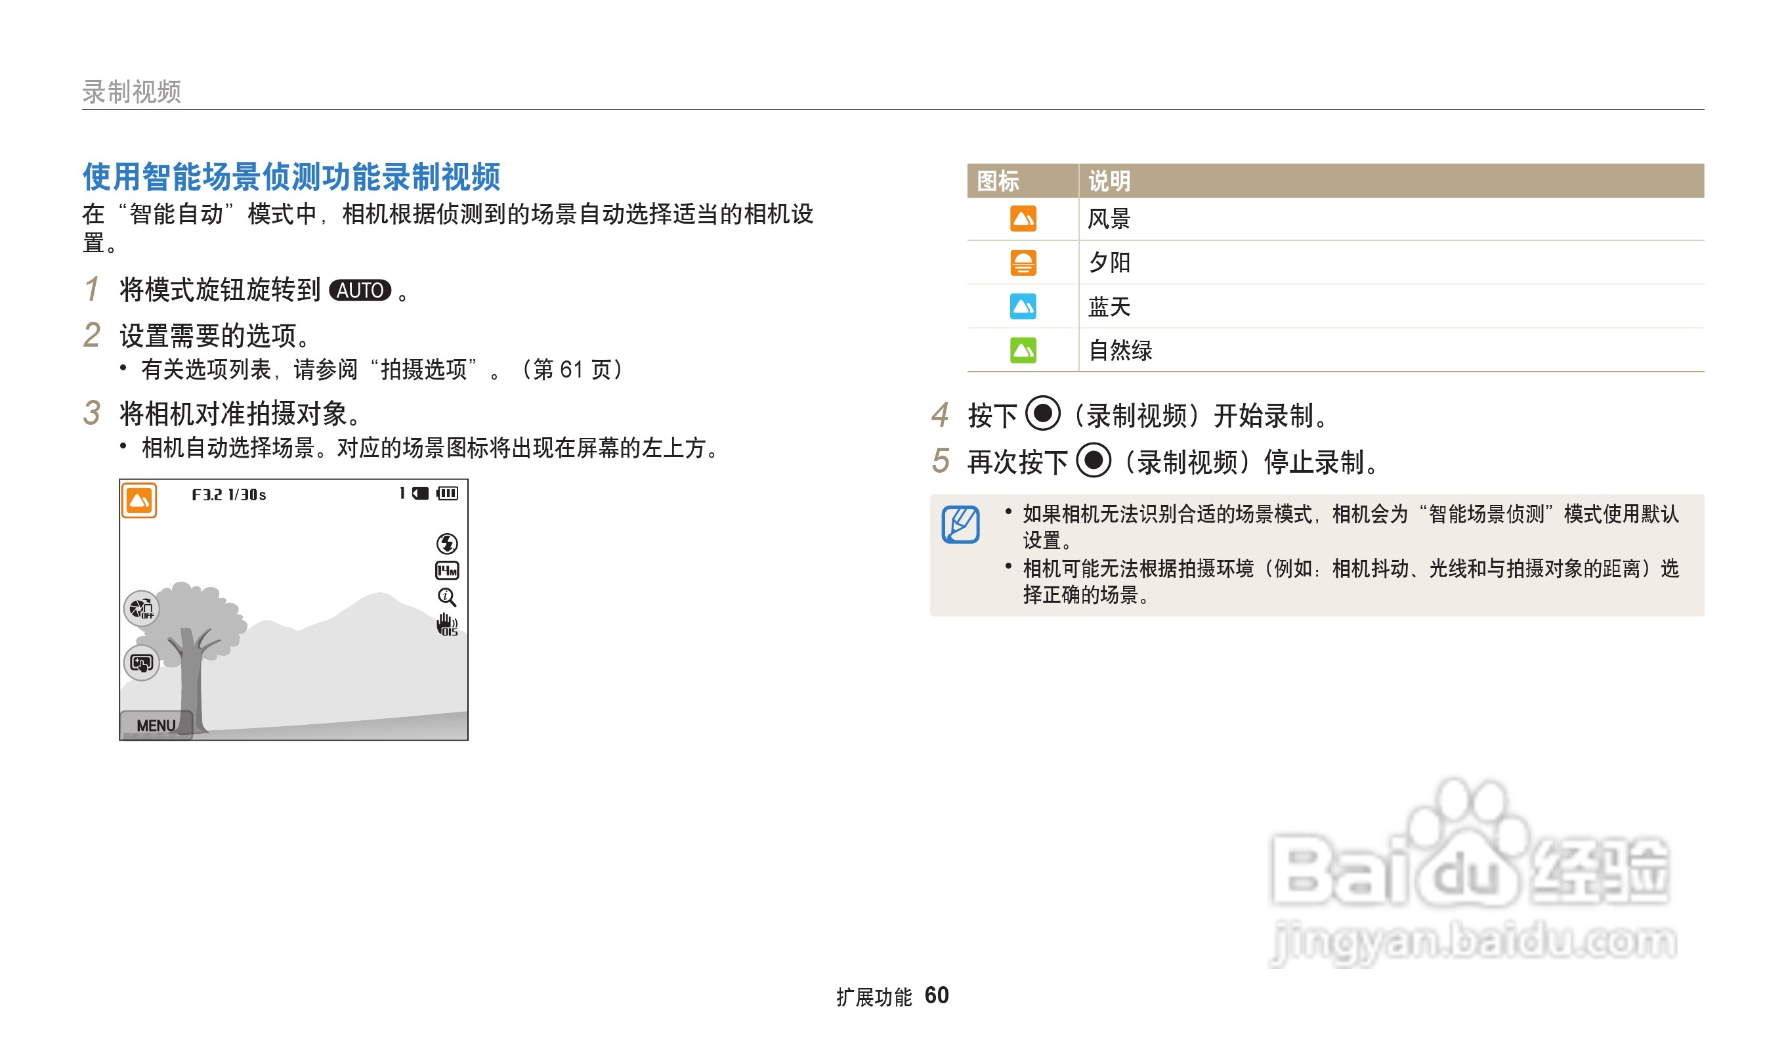1786x1042 pixels.
Task: Click the orange landscape scene icon on camera screen
Action: (x=139, y=501)
